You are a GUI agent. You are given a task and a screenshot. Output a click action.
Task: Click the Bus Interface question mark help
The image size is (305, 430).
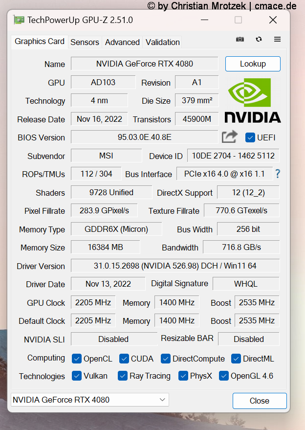(x=278, y=174)
